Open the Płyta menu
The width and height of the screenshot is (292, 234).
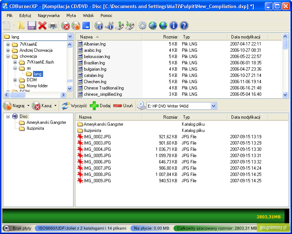[x=71, y=16]
